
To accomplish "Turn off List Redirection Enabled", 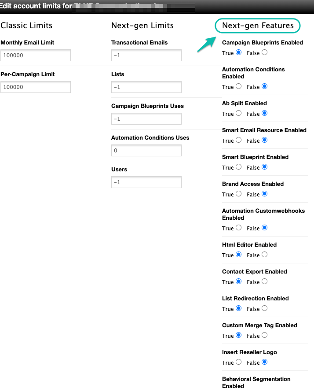I will tap(264, 308).
